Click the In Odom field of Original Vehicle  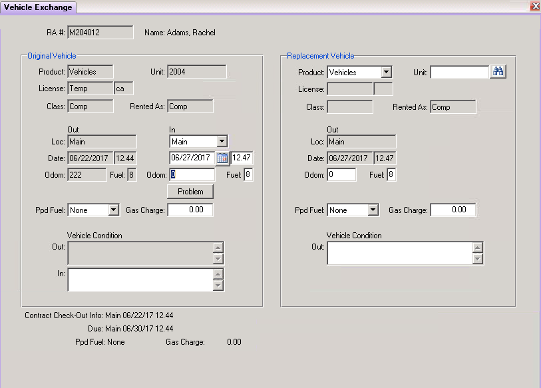click(x=192, y=174)
